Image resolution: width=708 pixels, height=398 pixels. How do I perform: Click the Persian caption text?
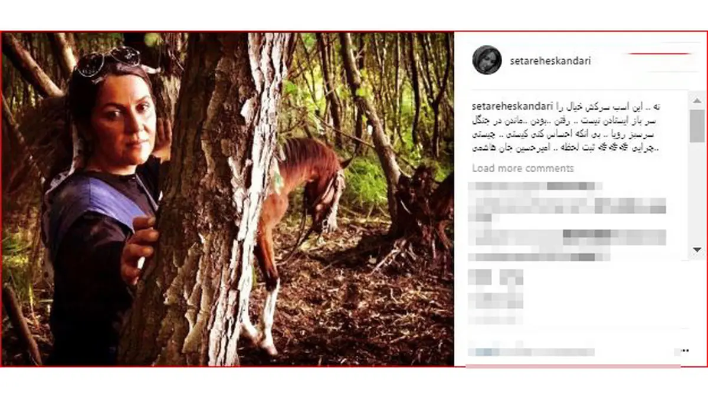[x=566, y=127]
